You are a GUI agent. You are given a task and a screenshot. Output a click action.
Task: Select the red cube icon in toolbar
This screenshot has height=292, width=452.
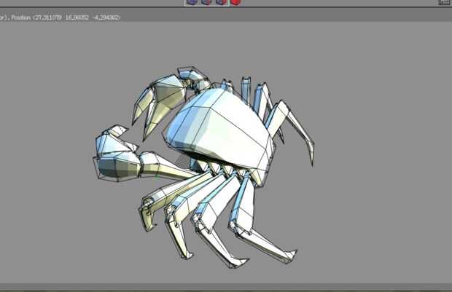click(235, 2)
